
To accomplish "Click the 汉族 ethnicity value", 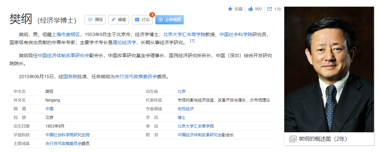I will [x=50, y=118].
